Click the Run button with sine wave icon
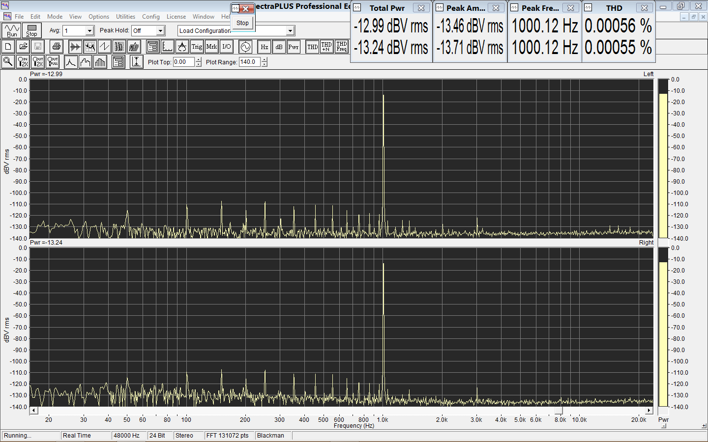 11,30
